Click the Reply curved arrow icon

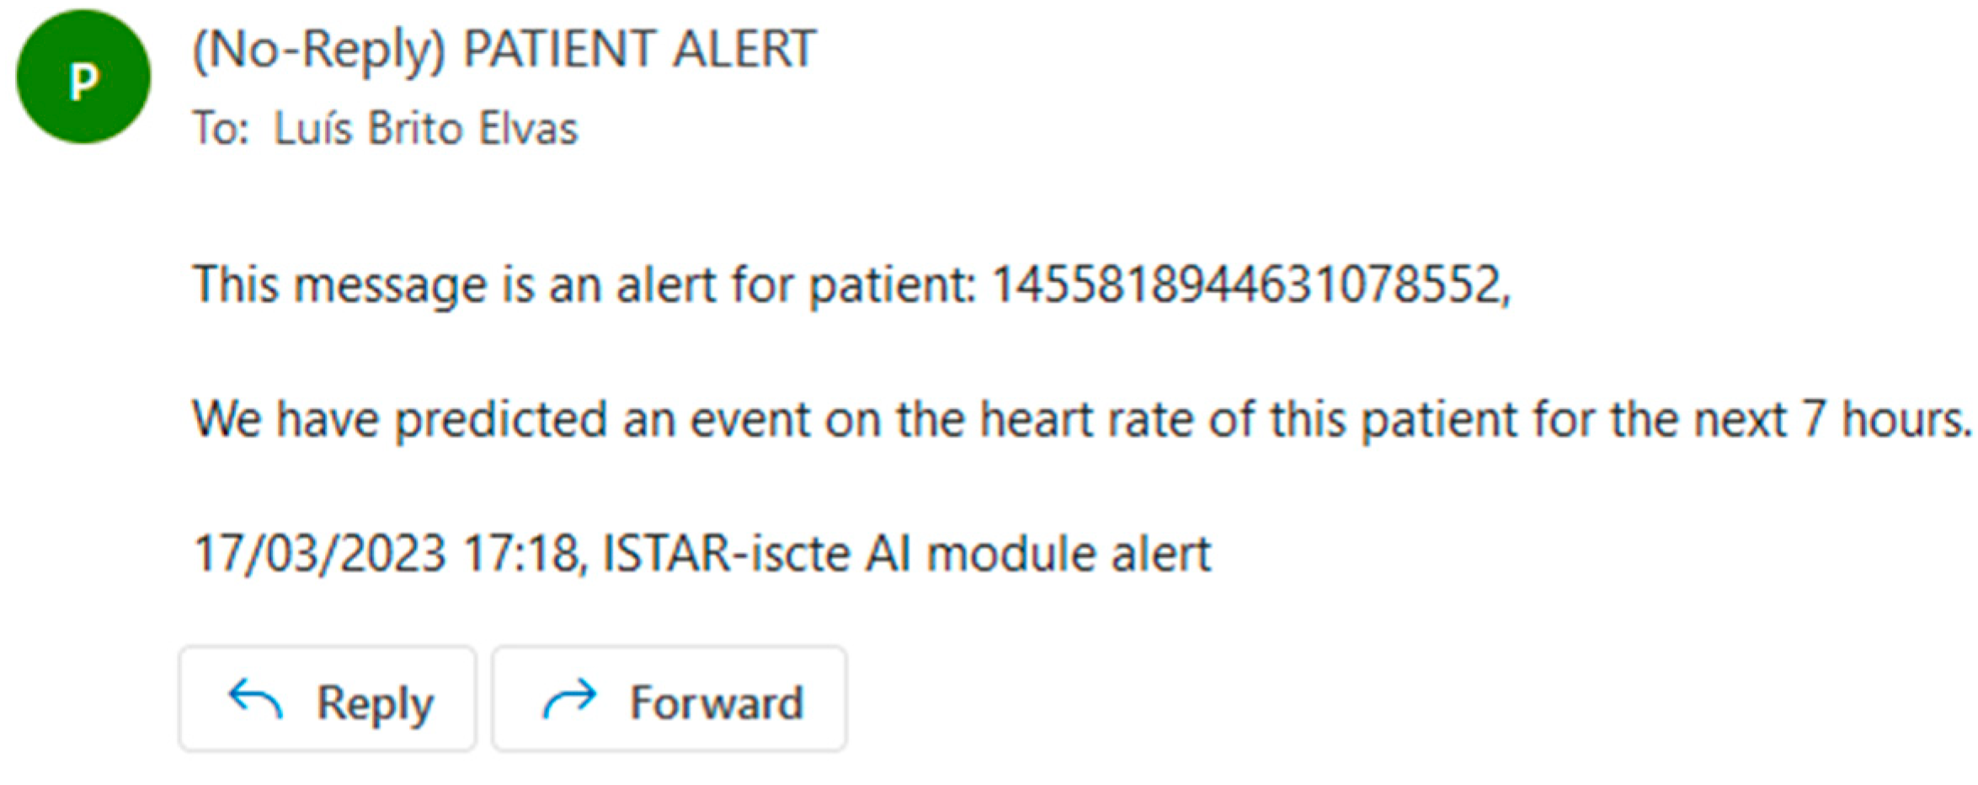[254, 699]
